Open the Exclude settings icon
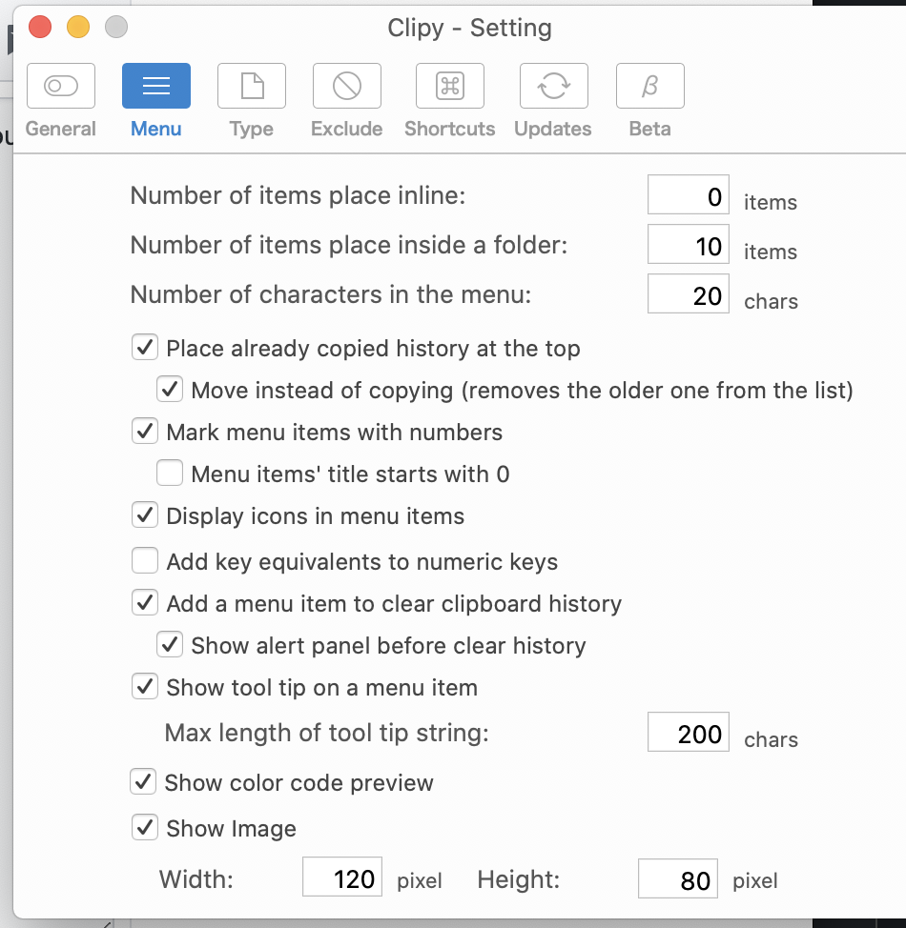 347,86
